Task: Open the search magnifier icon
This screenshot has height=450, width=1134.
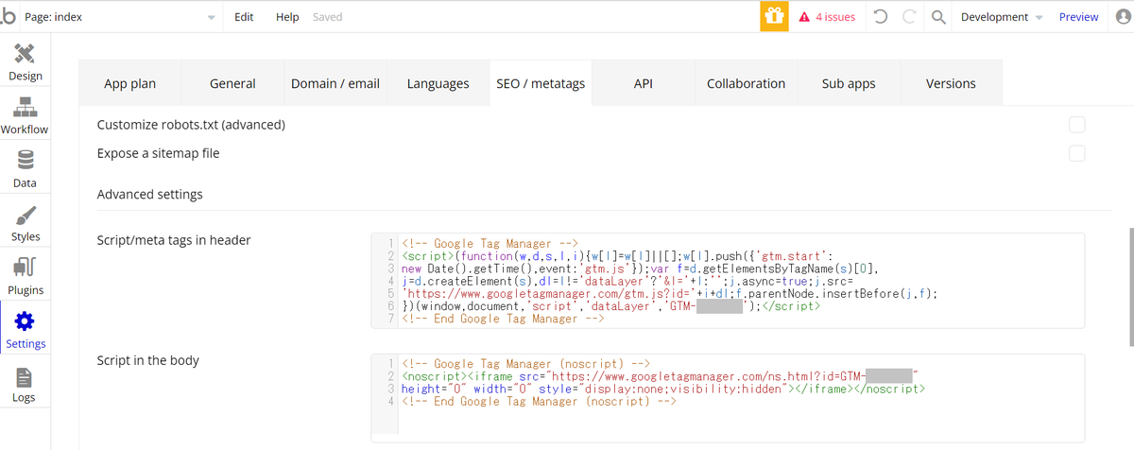Action: pos(937,16)
